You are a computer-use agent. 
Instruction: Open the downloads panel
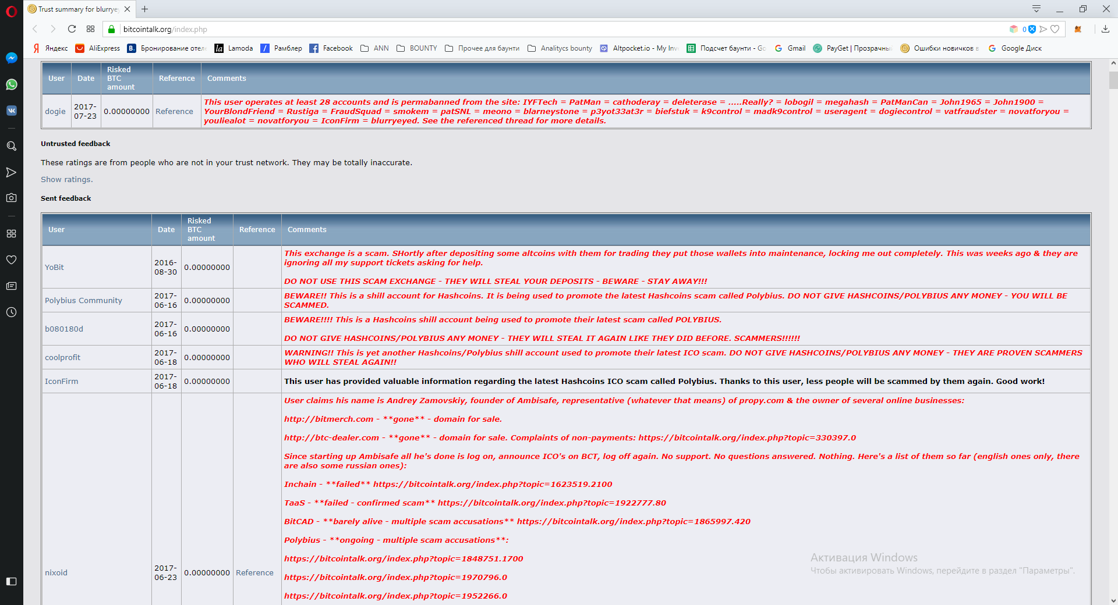(1105, 29)
